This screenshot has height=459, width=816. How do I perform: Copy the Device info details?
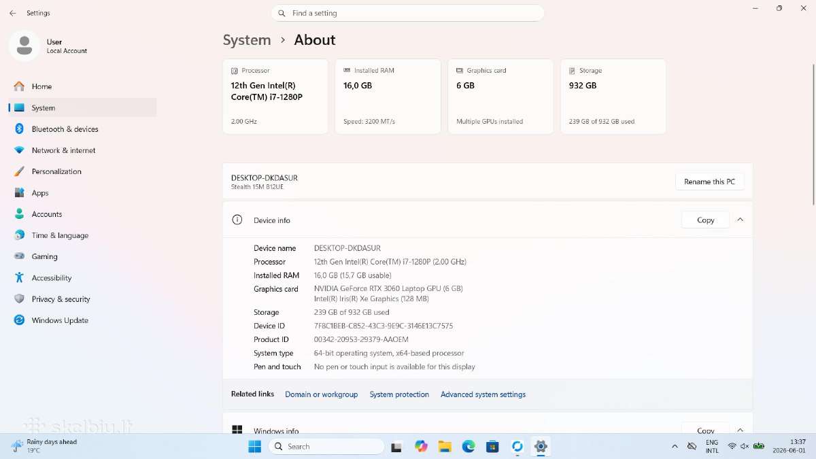point(705,220)
